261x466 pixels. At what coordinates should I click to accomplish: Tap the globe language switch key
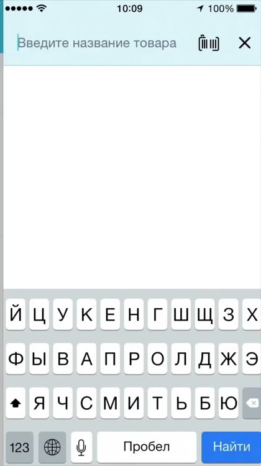(x=52, y=447)
